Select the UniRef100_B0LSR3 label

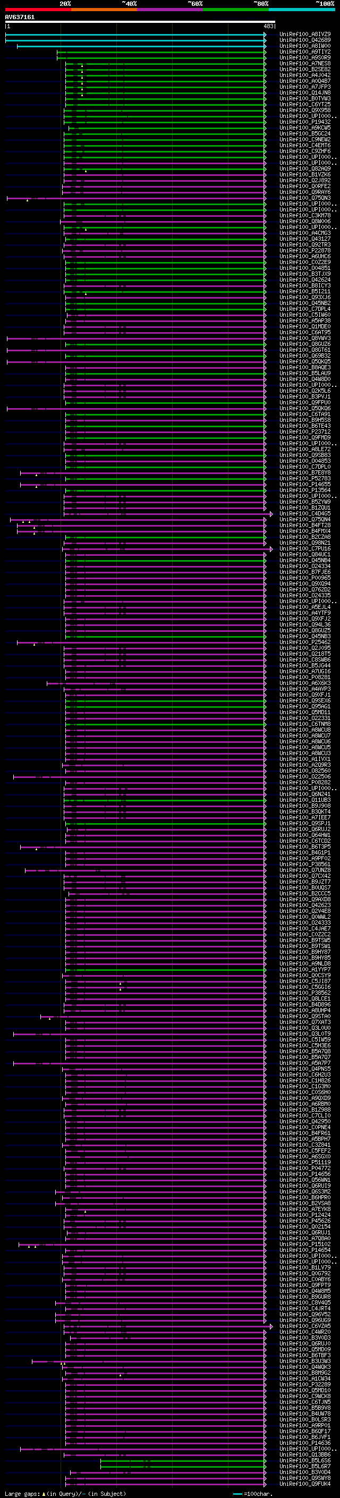pos(305,1419)
